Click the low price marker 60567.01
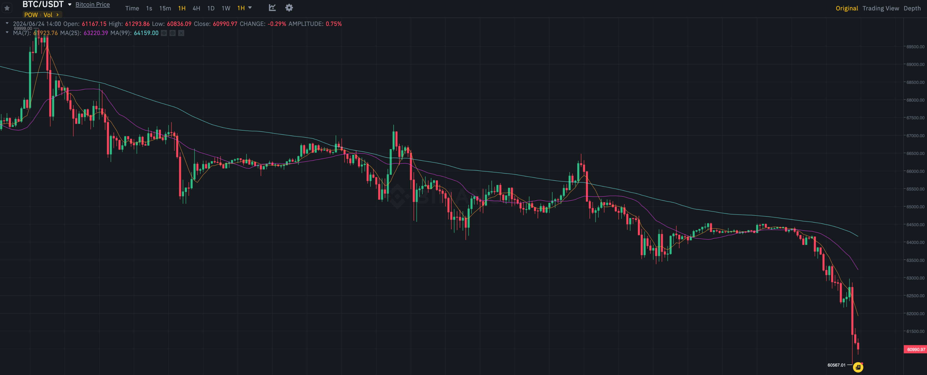 point(836,365)
